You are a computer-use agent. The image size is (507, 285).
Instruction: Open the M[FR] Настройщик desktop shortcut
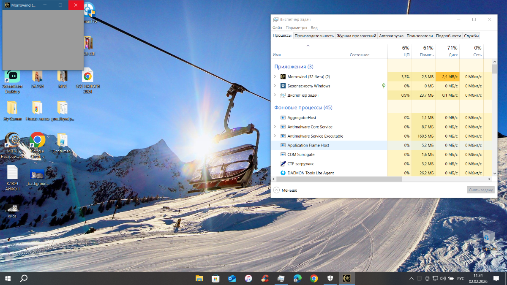(x=13, y=141)
